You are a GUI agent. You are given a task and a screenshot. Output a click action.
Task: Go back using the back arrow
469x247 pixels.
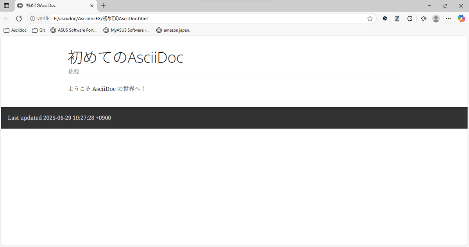coord(6,18)
